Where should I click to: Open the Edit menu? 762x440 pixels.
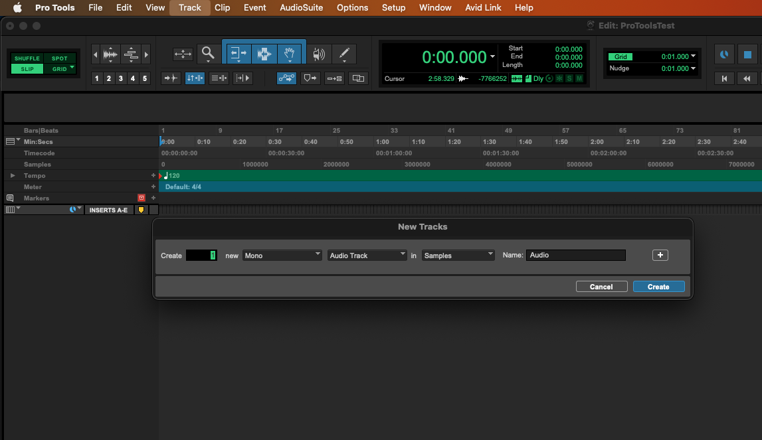[x=124, y=8]
